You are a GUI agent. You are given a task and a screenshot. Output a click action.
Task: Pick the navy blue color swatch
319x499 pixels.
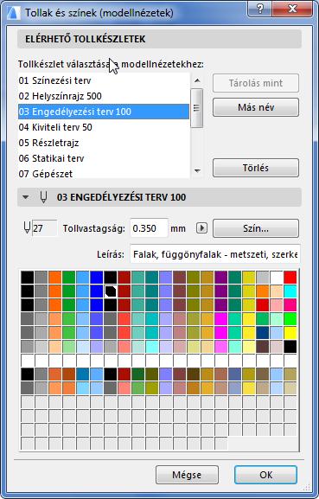[x=263, y=333]
